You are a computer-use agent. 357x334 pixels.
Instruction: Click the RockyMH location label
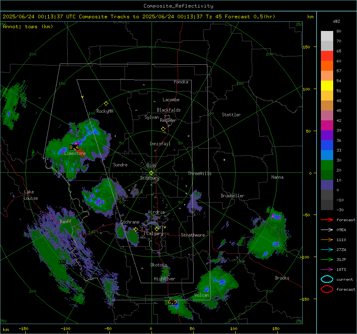(x=105, y=111)
